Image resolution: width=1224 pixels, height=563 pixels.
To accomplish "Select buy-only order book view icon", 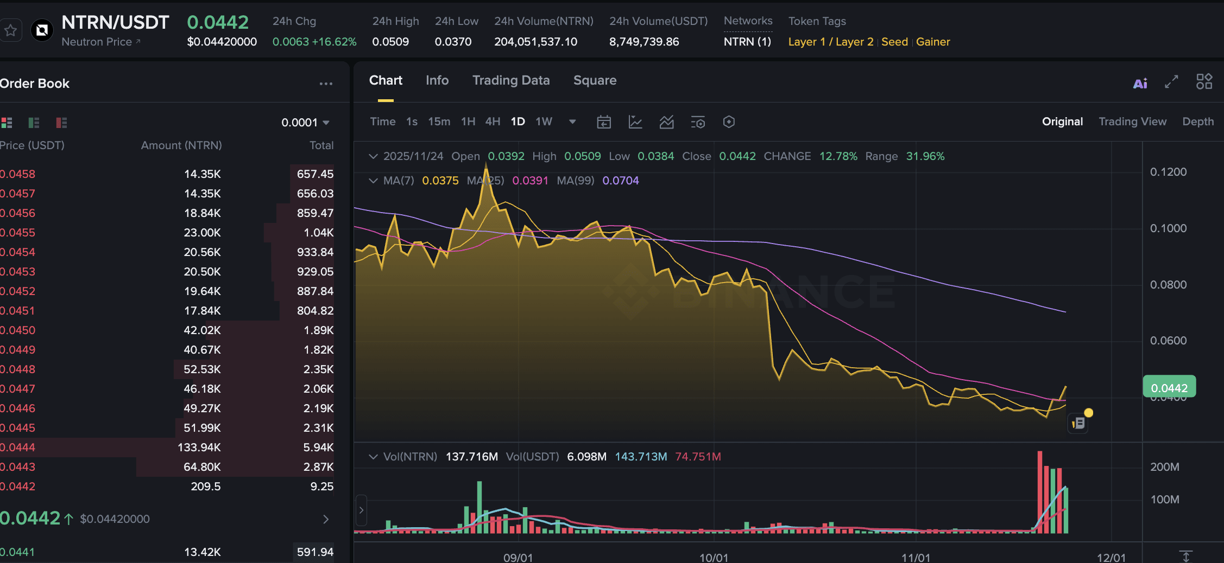I will (34, 123).
